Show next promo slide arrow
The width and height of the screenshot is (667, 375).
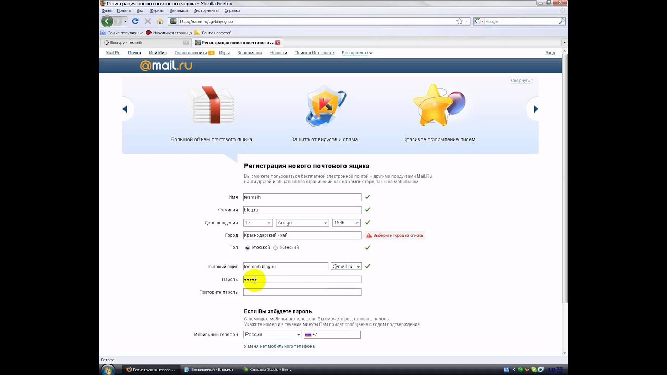(536, 109)
